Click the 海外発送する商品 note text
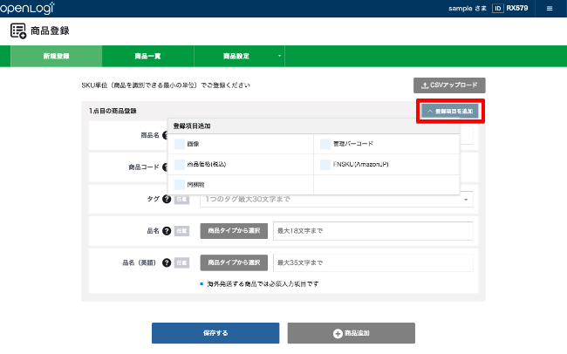 (263, 284)
